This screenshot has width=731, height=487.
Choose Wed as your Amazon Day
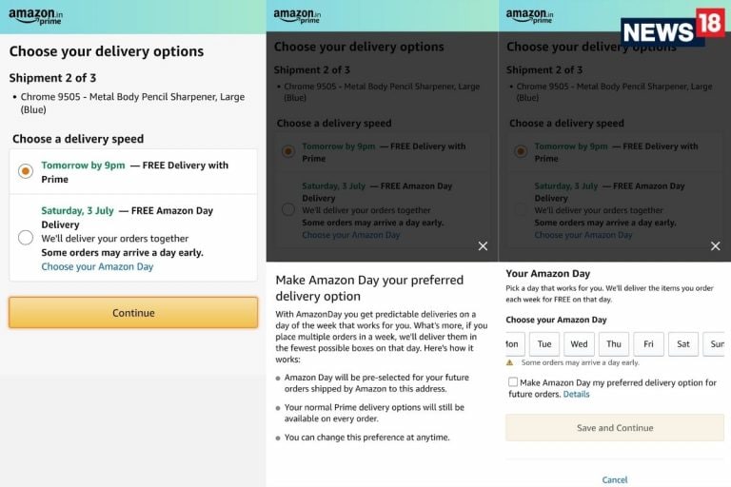tap(579, 343)
